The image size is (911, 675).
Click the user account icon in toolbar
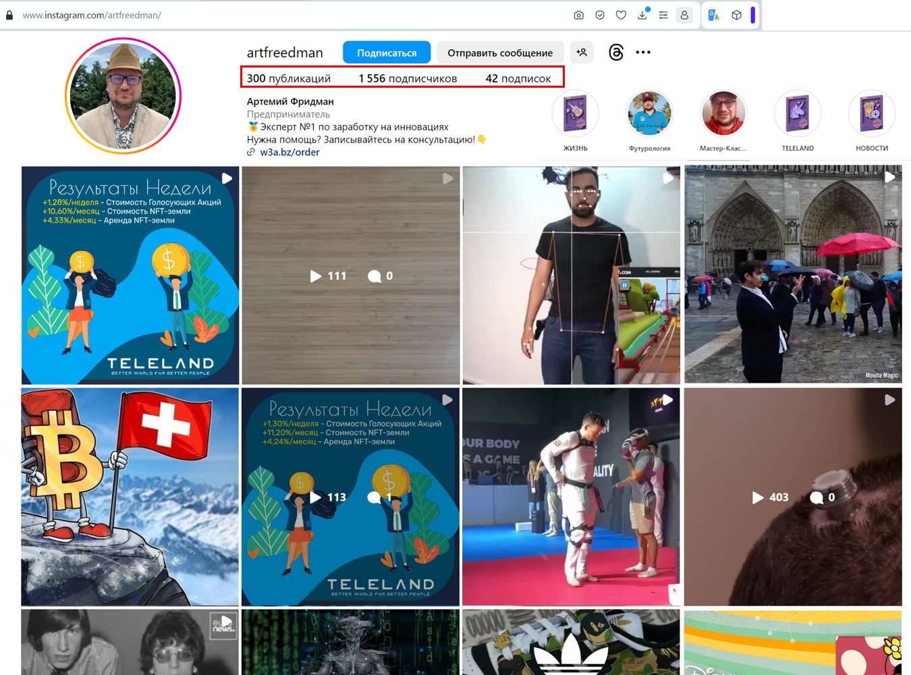684,15
